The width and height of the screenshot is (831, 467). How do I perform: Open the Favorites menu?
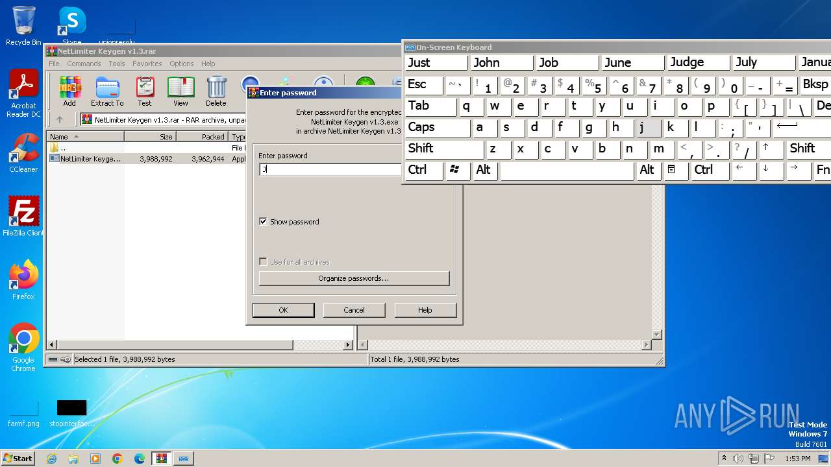coord(147,64)
